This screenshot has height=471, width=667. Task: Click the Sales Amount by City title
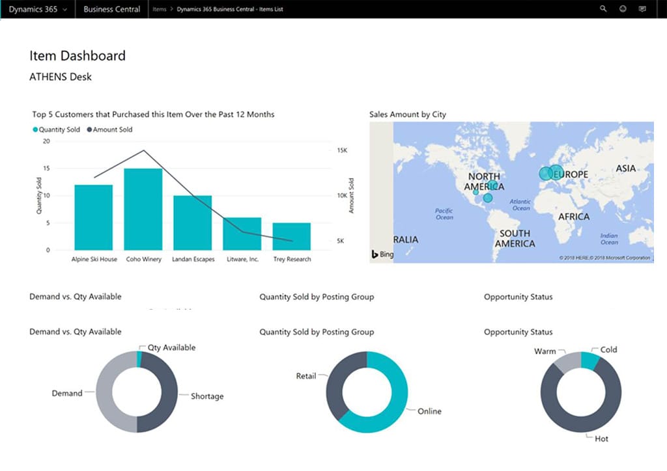pos(408,114)
